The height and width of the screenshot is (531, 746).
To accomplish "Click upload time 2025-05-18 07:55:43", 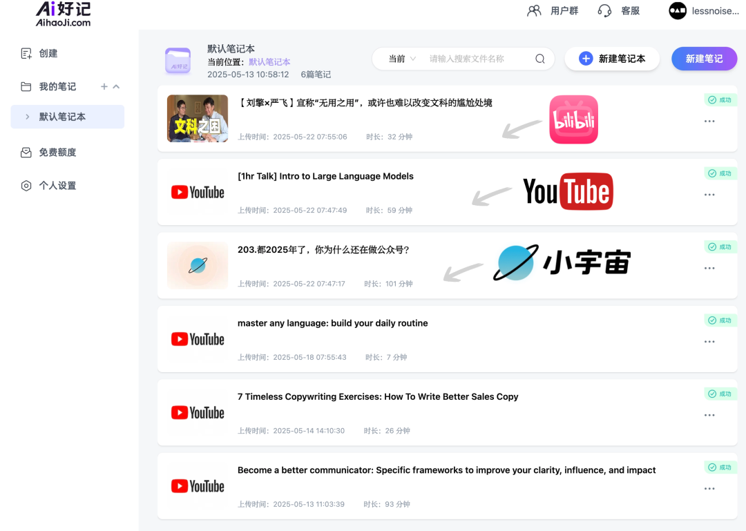I will pyautogui.click(x=291, y=357).
